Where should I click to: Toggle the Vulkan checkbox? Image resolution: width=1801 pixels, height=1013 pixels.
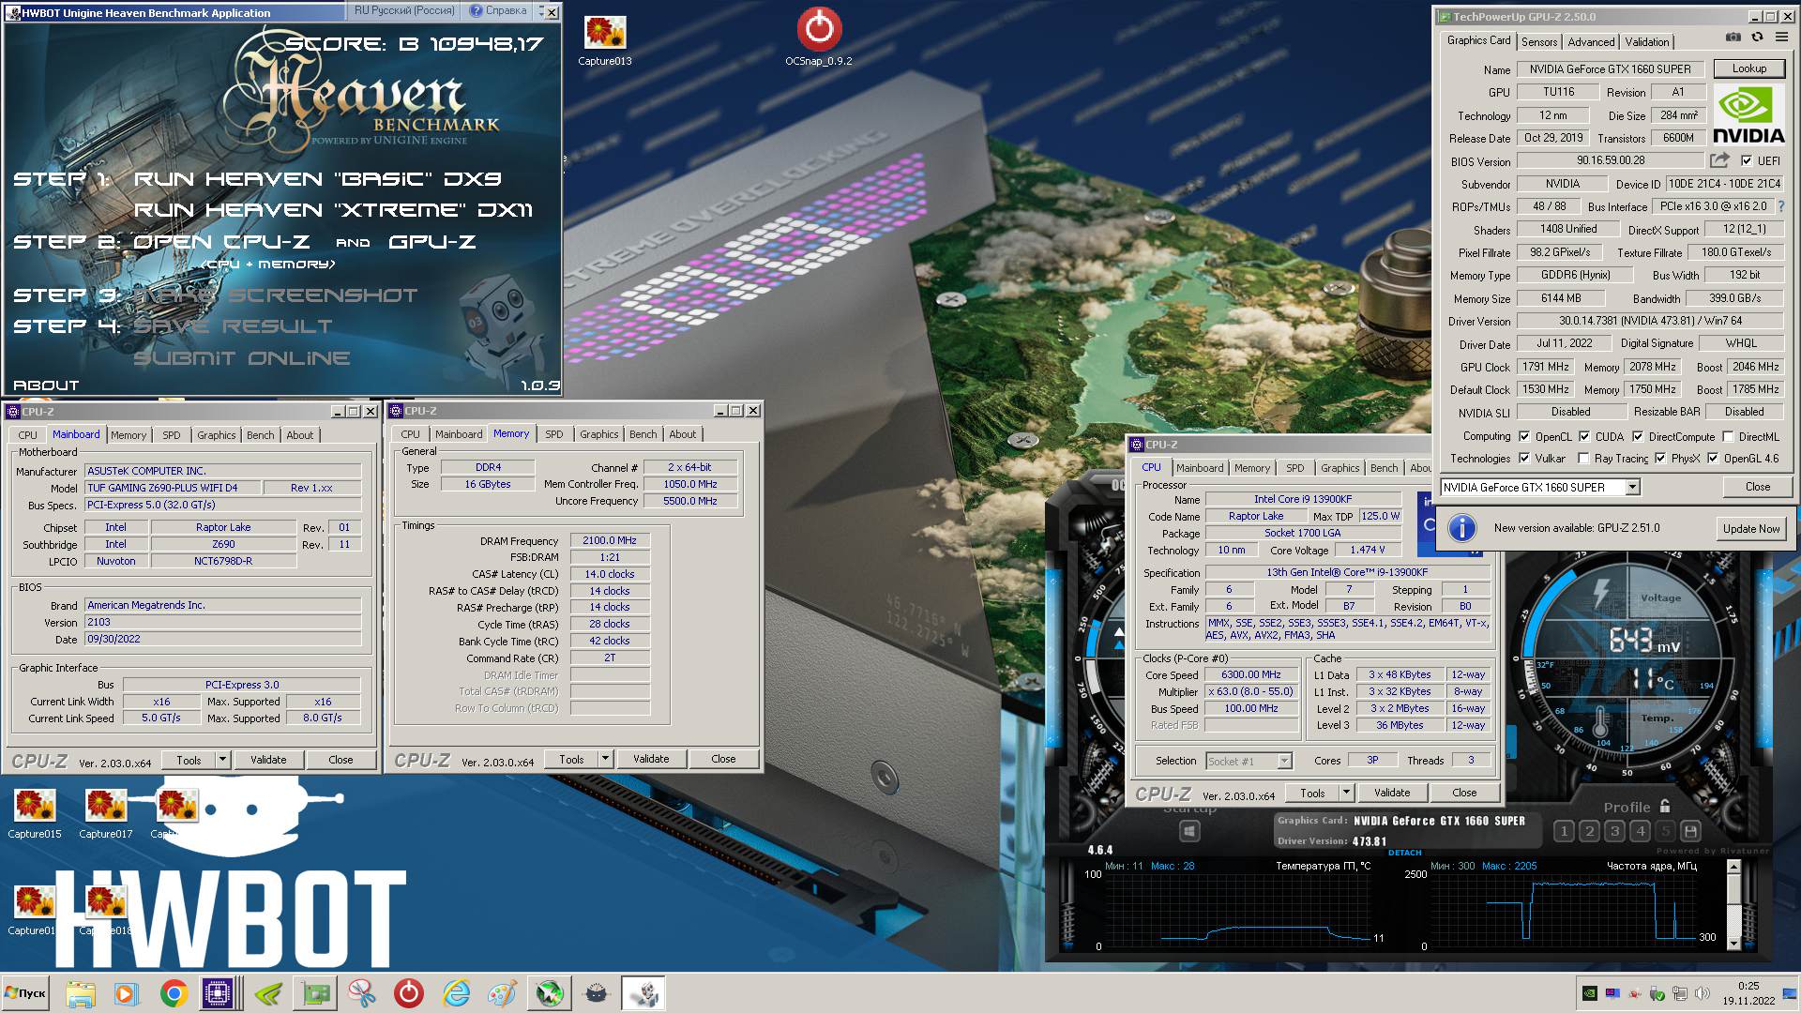(x=1524, y=458)
